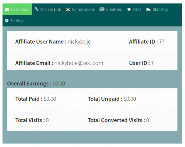Click the Total Unpaid $0.00 value
This screenshot has height=147, width=185.
[130, 99]
